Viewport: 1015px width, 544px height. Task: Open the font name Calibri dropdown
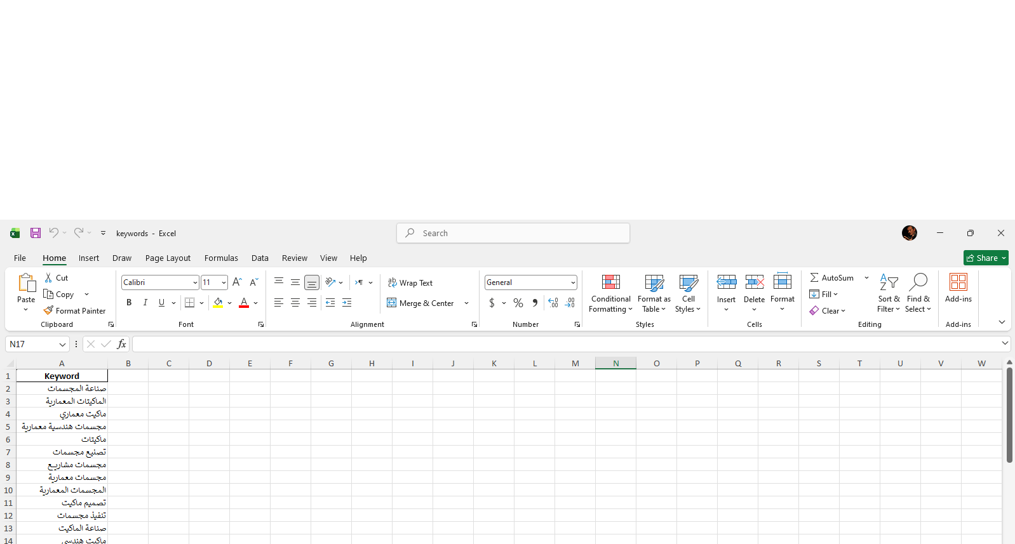click(195, 282)
